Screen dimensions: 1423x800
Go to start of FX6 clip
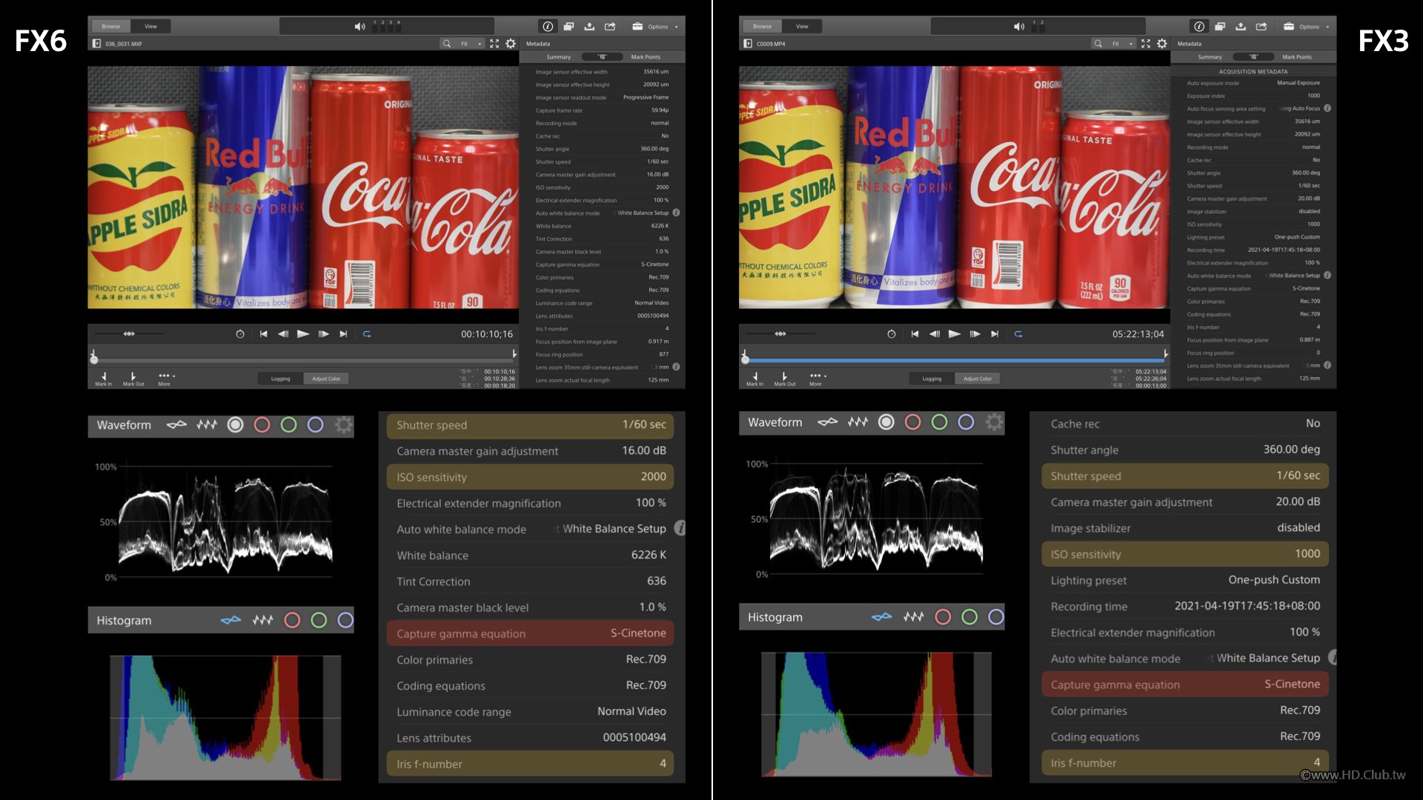tap(263, 334)
